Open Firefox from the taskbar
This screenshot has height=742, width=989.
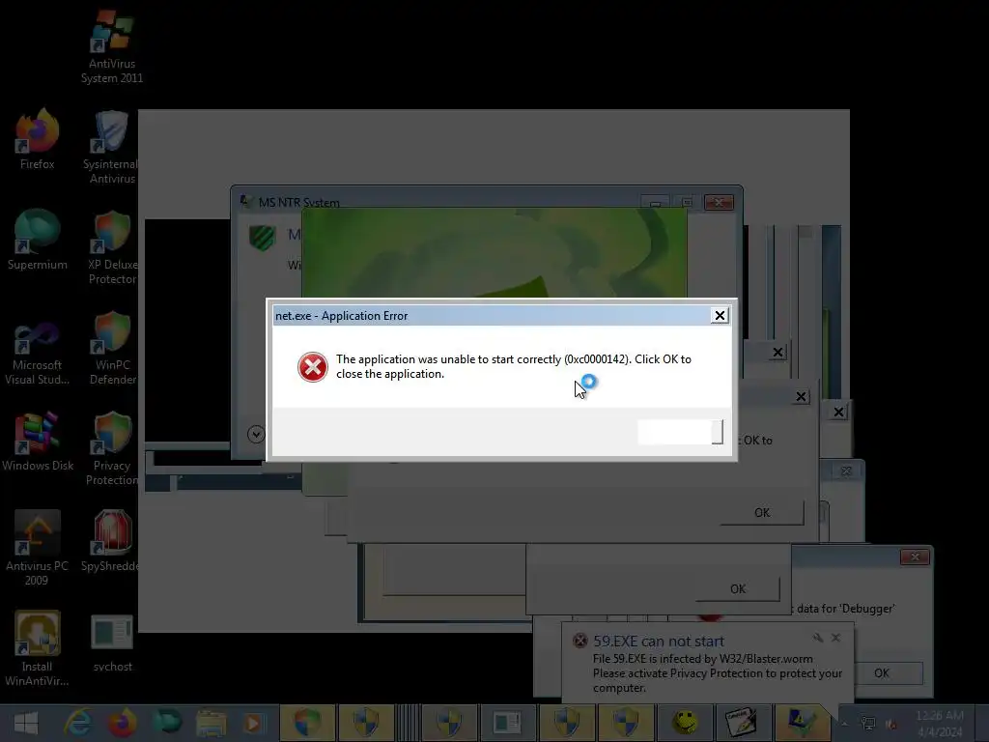coord(122,723)
